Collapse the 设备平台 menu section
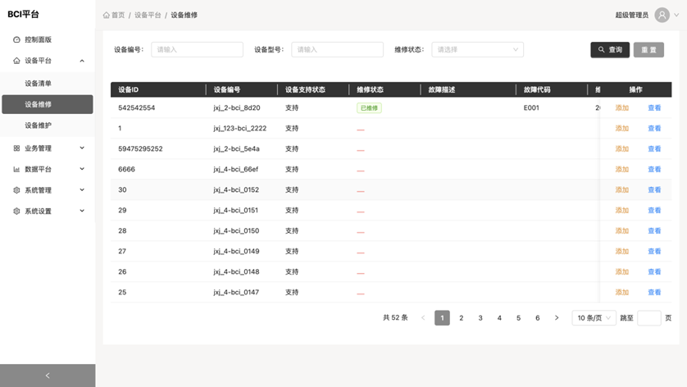The width and height of the screenshot is (687, 387). [x=81, y=61]
